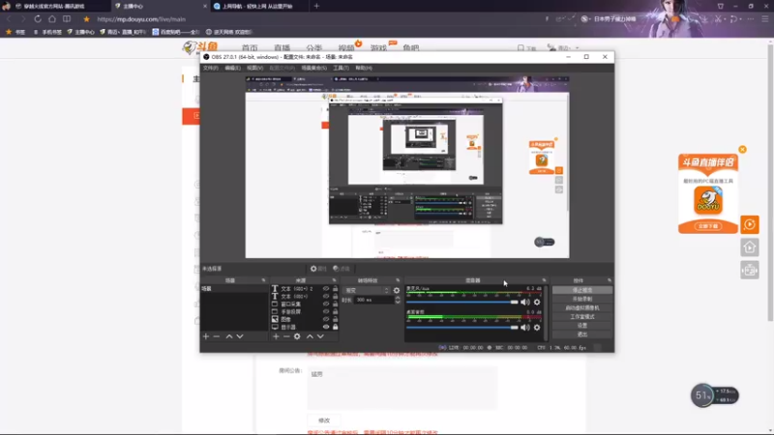Click the bottom gray icon on right floating sidebar
Viewport: 774px width, 435px height.
750,271
